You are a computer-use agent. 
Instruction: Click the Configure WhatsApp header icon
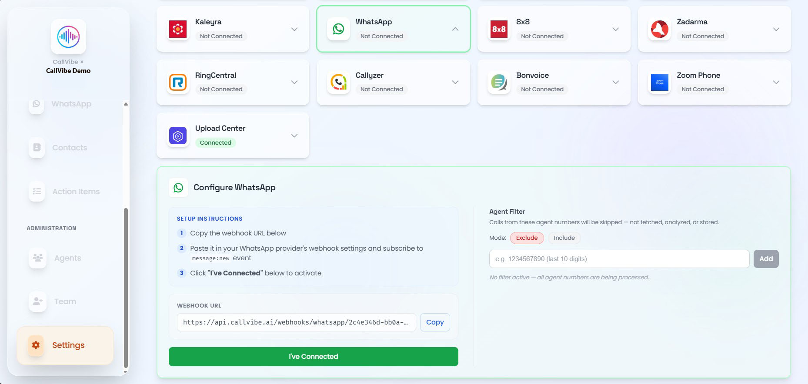click(x=178, y=188)
